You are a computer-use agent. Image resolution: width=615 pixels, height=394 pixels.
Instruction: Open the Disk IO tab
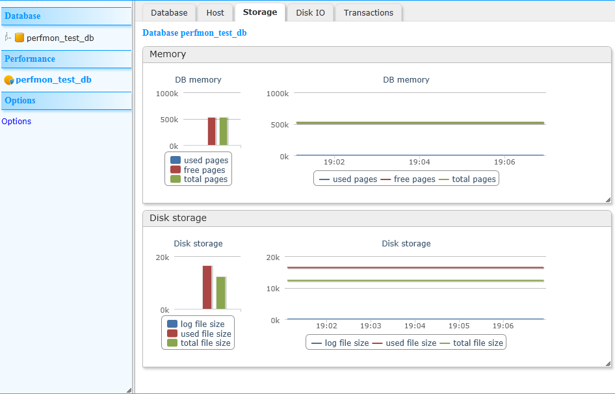point(310,12)
